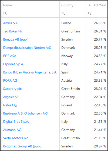This screenshot has height=151, width=108.
Task: Open the Ted Baker Plc link
Action: pos(13,31)
